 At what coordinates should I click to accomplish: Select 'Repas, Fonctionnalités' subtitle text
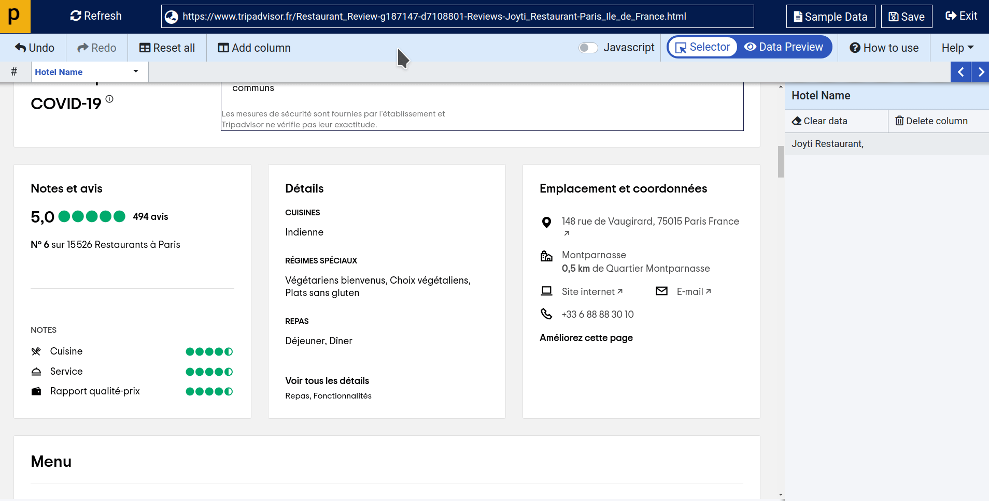click(328, 396)
